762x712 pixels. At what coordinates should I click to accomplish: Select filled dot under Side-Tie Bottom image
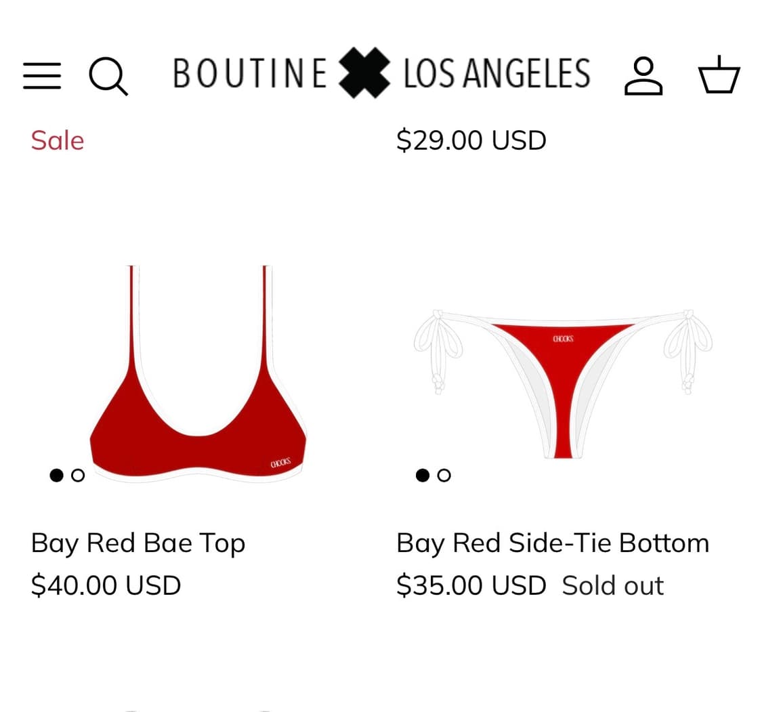pyautogui.click(x=423, y=475)
